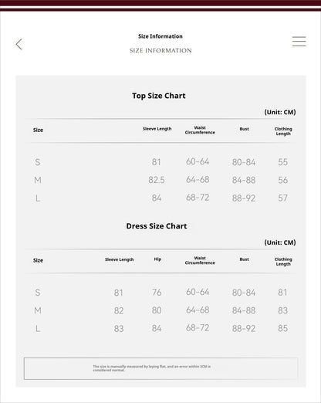Screen dimensions: 321x403
Task: Select dress sleeve length 82 in the M row
Action: click(x=119, y=310)
